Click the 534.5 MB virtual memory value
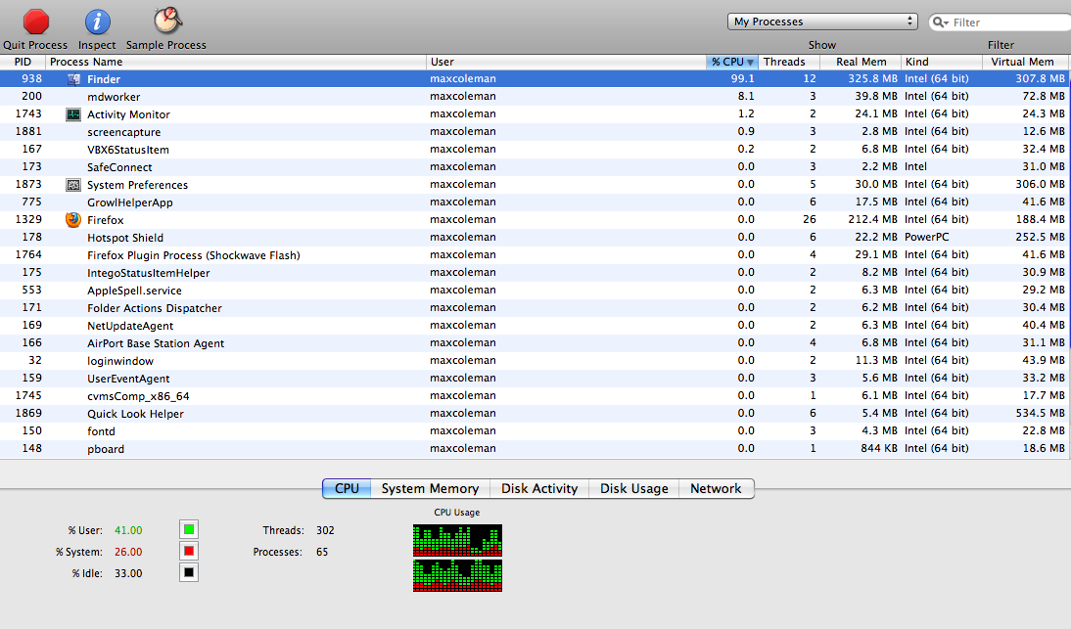 tap(1041, 414)
